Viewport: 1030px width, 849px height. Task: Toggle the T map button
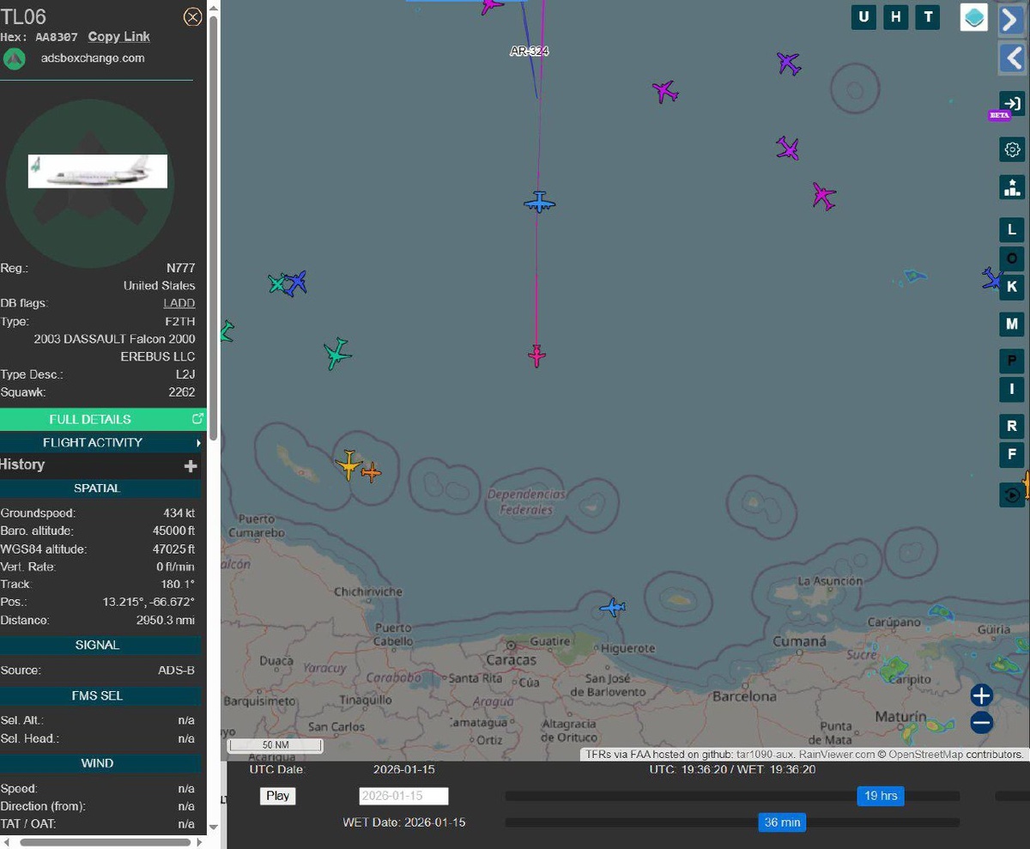[x=927, y=17]
